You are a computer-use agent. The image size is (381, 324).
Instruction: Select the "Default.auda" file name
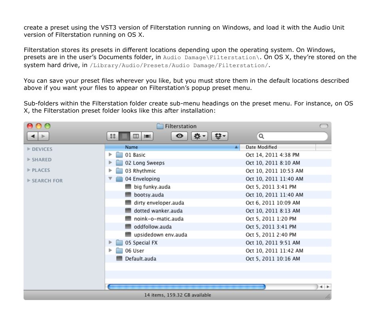pos(141,258)
